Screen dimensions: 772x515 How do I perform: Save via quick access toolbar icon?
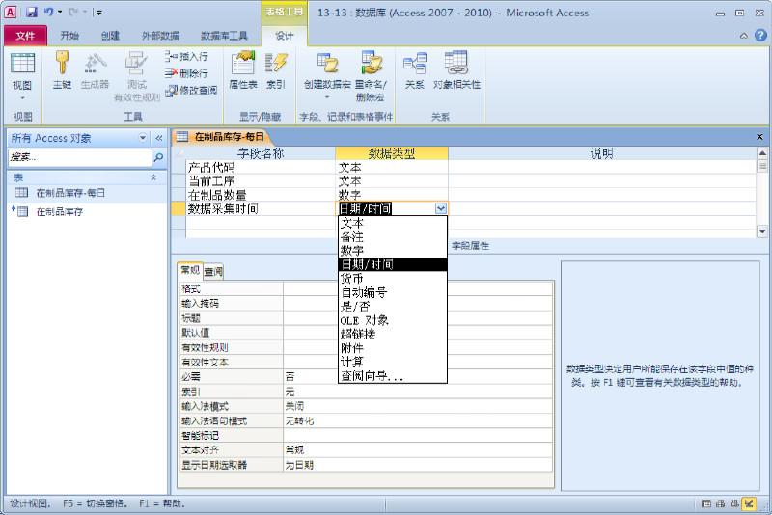[32, 13]
